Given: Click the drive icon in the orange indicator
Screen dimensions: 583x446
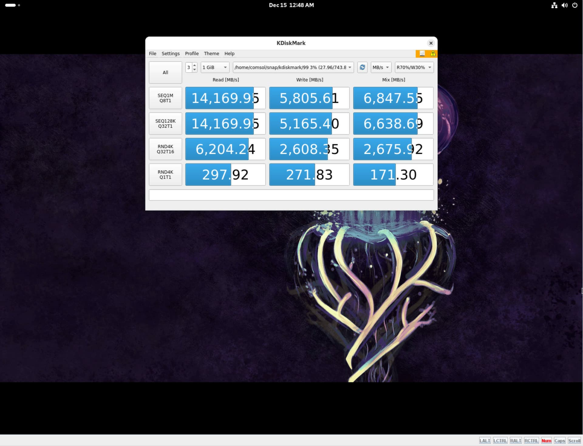Looking at the screenshot, I should 422,53.
